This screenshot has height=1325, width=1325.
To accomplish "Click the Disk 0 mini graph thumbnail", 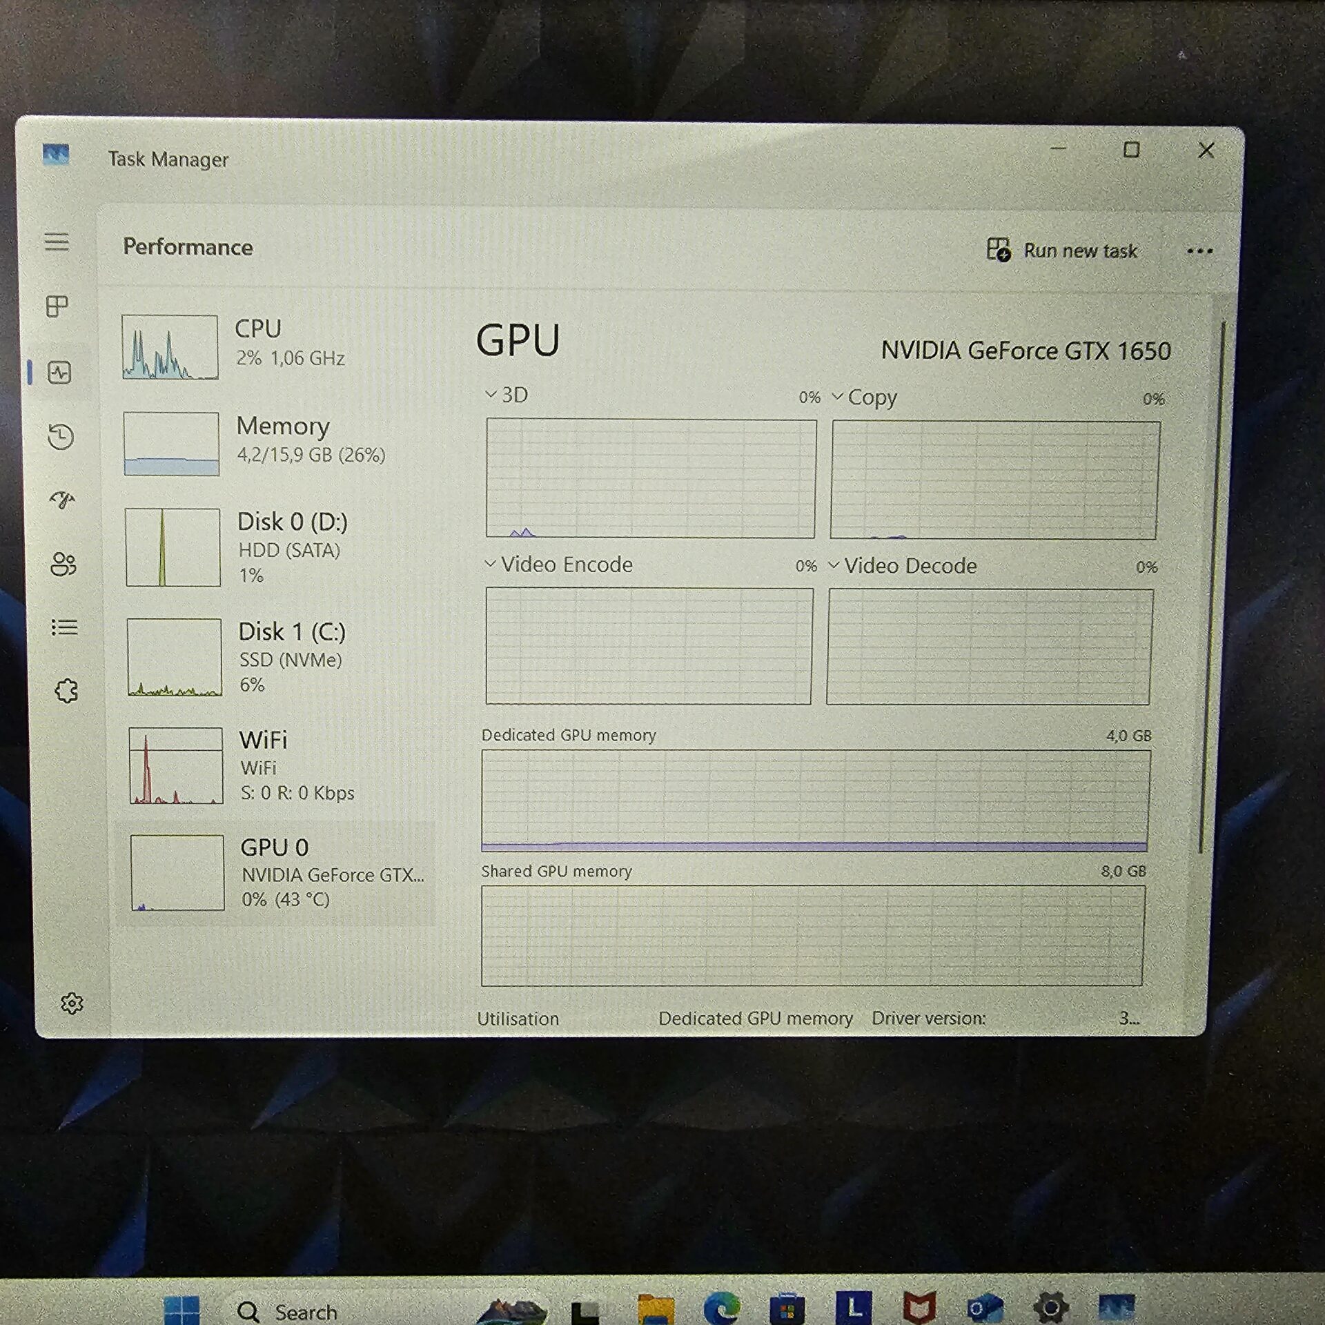I will 173,547.
